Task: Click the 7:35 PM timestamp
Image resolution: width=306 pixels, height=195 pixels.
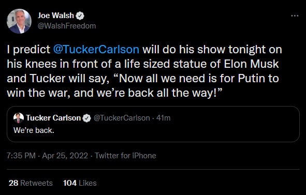Action: (x=21, y=156)
